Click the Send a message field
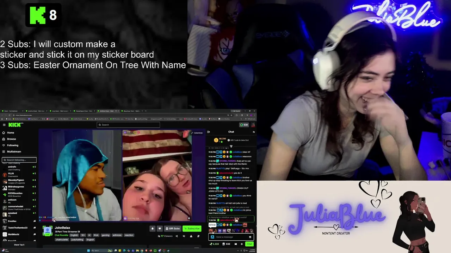Image resolution: width=451 pixels, height=253 pixels. pos(231,237)
